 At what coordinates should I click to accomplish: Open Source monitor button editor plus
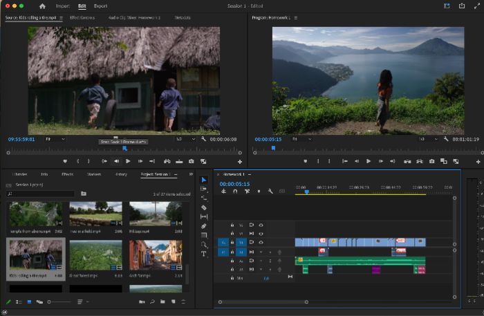tap(239, 161)
